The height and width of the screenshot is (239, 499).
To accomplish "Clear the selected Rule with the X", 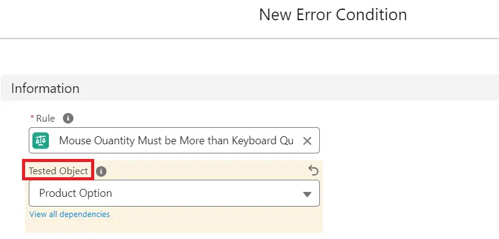I will tap(307, 141).
